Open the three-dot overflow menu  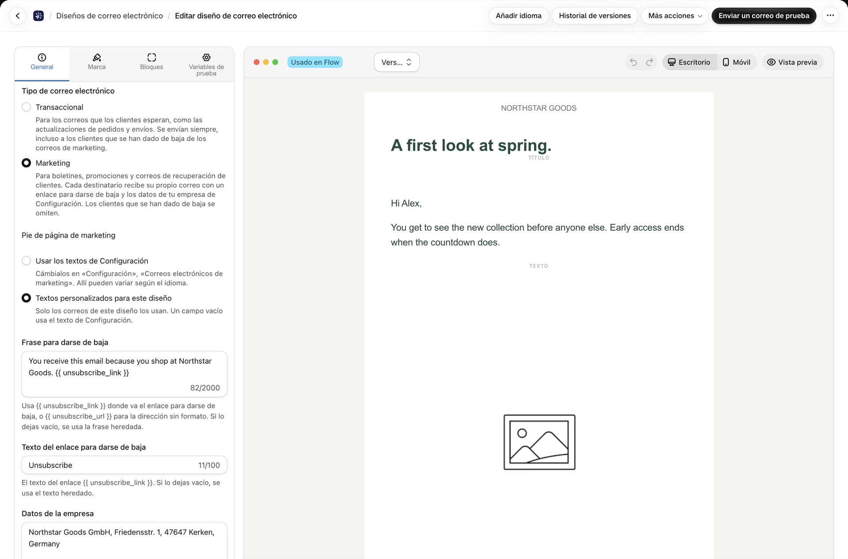tap(830, 15)
